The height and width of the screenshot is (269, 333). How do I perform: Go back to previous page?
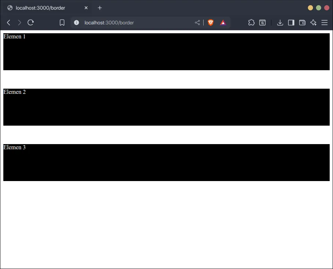pos(9,23)
